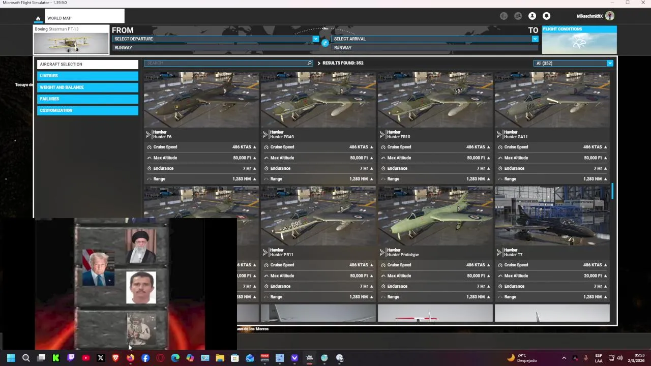The height and width of the screenshot is (366, 651).
Task: Select the Hawker Hunter T7 aircraft thumbnail
Action: click(552, 216)
